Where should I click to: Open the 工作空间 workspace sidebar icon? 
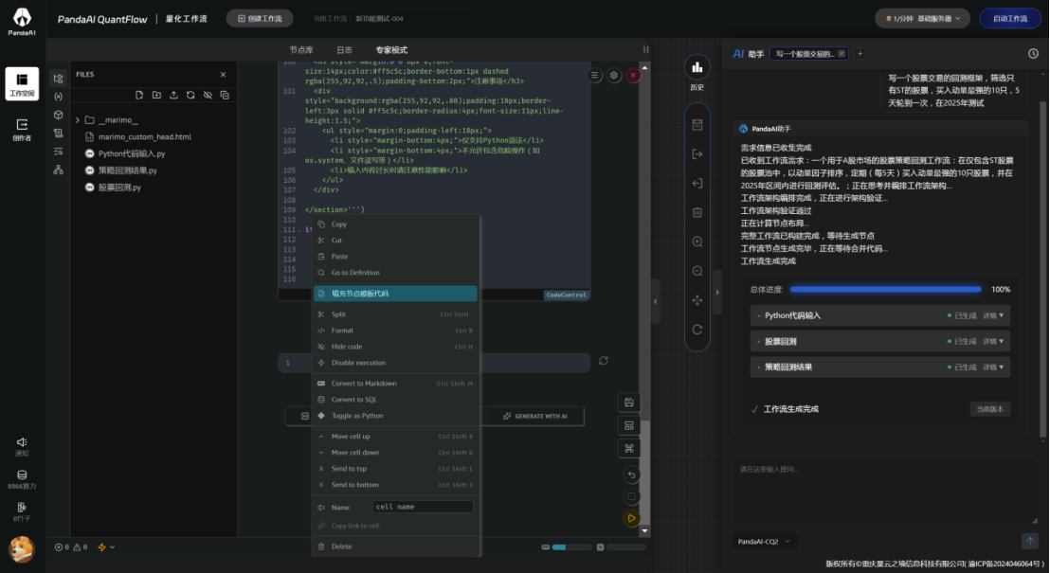click(22, 83)
